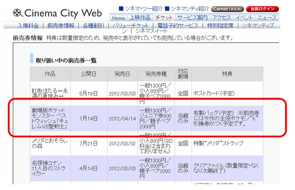Click the Cinema City Web film reel logo
The image size is (295, 190).
tap(18, 13)
